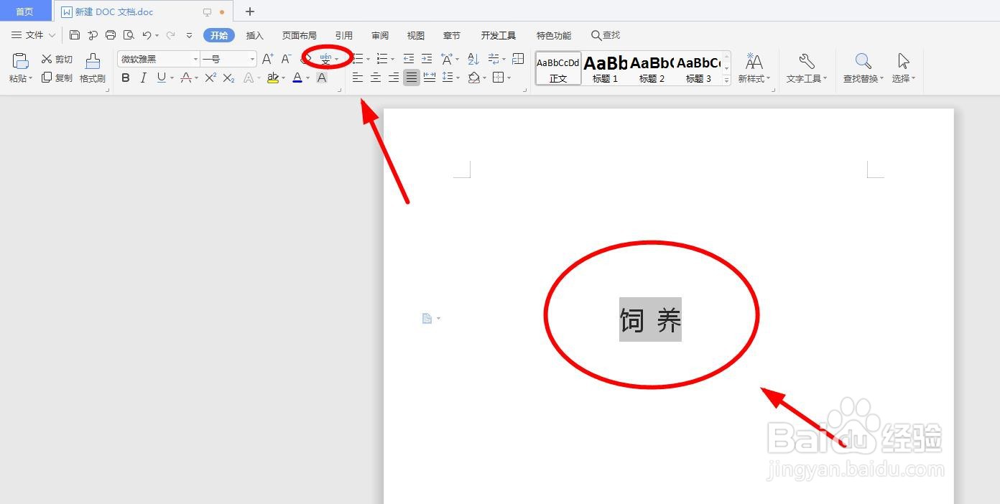The height and width of the screenshot is (504, 1000).
Task: Apply superscript X² formatting
Action: (210, 78)
